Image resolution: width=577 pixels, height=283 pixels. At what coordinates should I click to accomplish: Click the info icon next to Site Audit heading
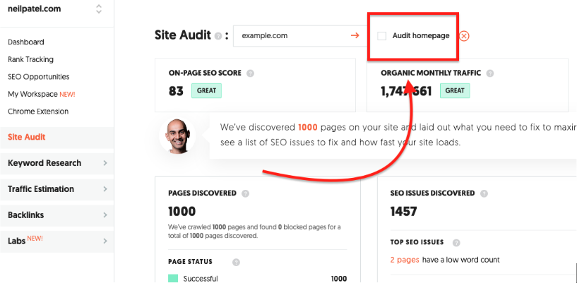pyautogui.click(x=218, y=35)
